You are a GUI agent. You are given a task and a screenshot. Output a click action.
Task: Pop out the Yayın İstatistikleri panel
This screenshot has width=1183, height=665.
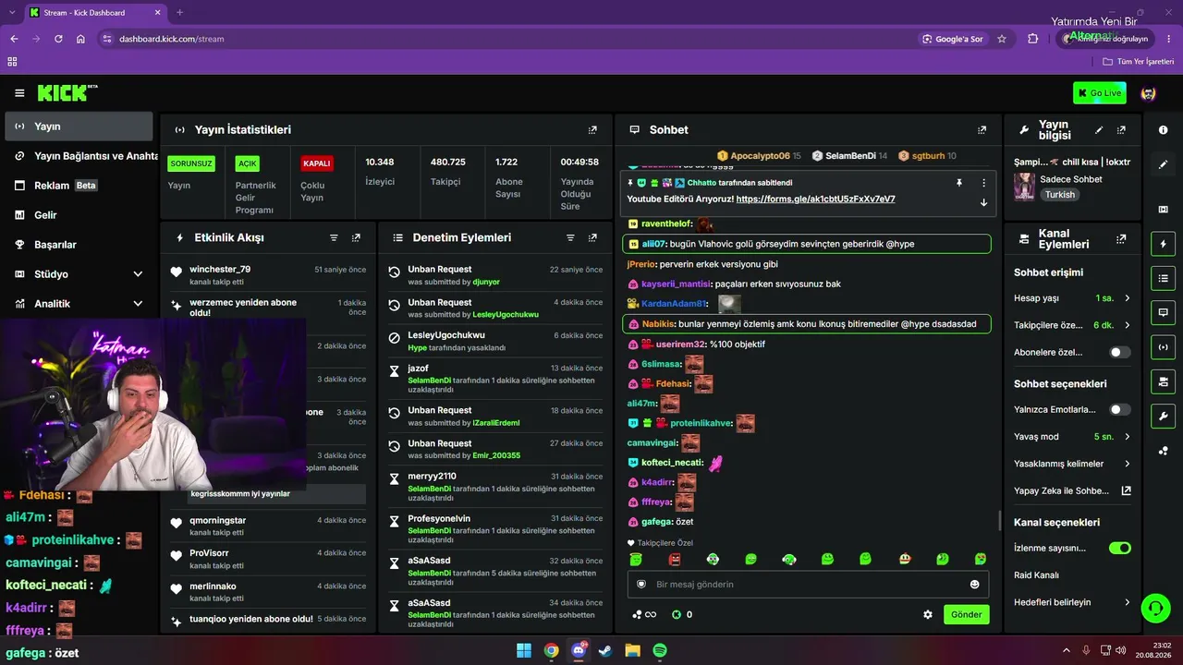pyautogui.click(x=592, y=130)
